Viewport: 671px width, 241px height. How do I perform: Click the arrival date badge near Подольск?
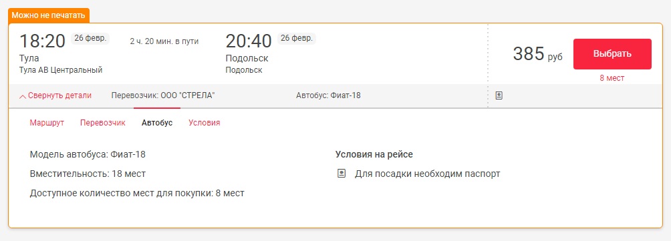[x=297, y=39]
